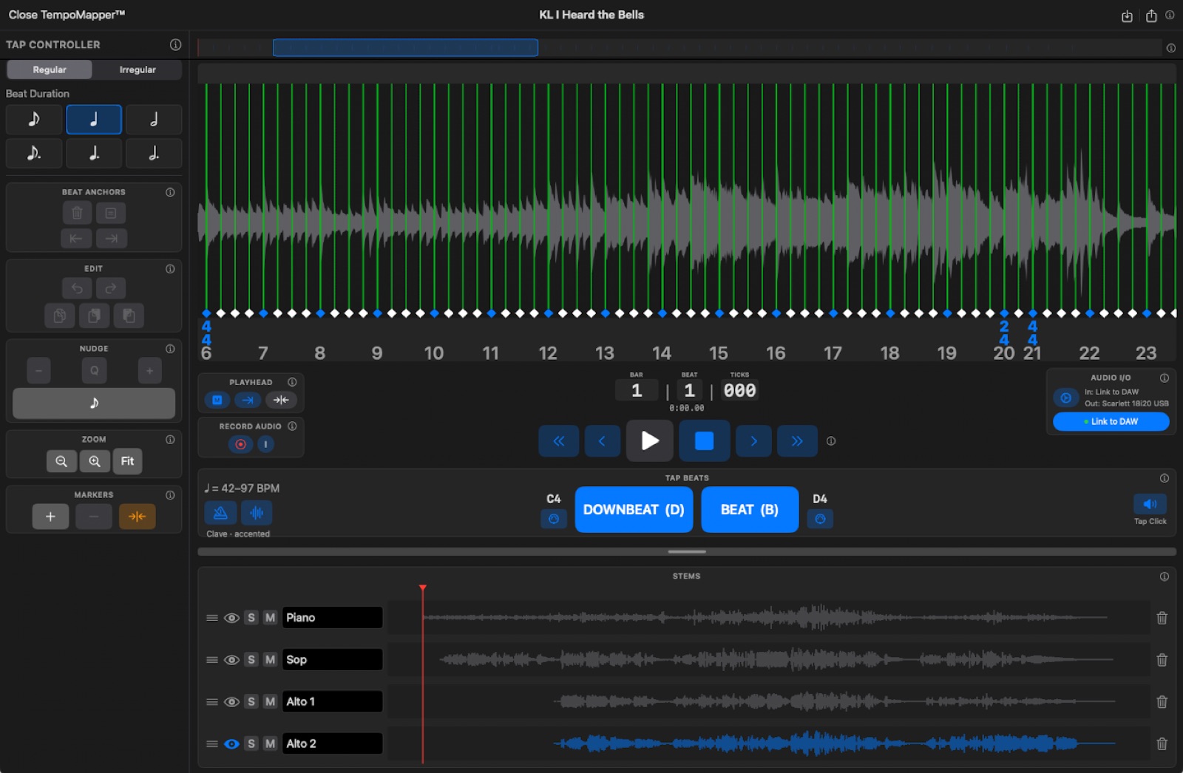Select quarter note beat duration

tap(94, 119)
